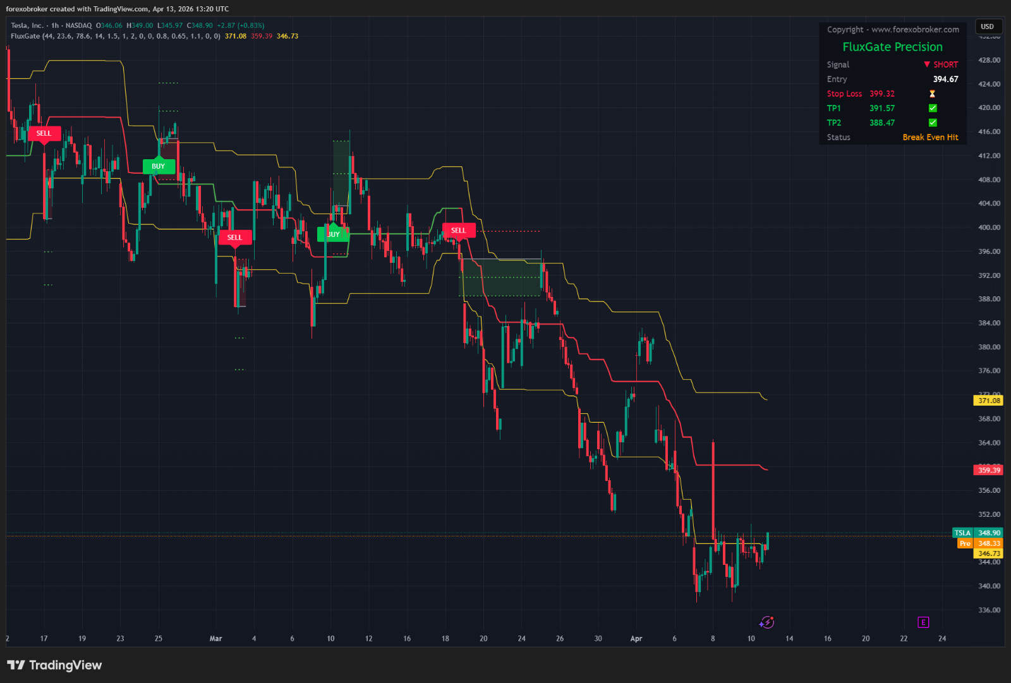The height and width of the screenshot is (683, 1011).
Task: Click the purple E earnings marker
Action: (x=923, y=622)
